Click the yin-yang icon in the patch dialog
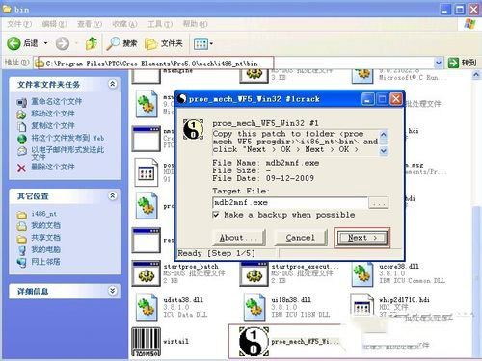The width and height of the screenshot is (482, 361). click(x=193, y=129)
